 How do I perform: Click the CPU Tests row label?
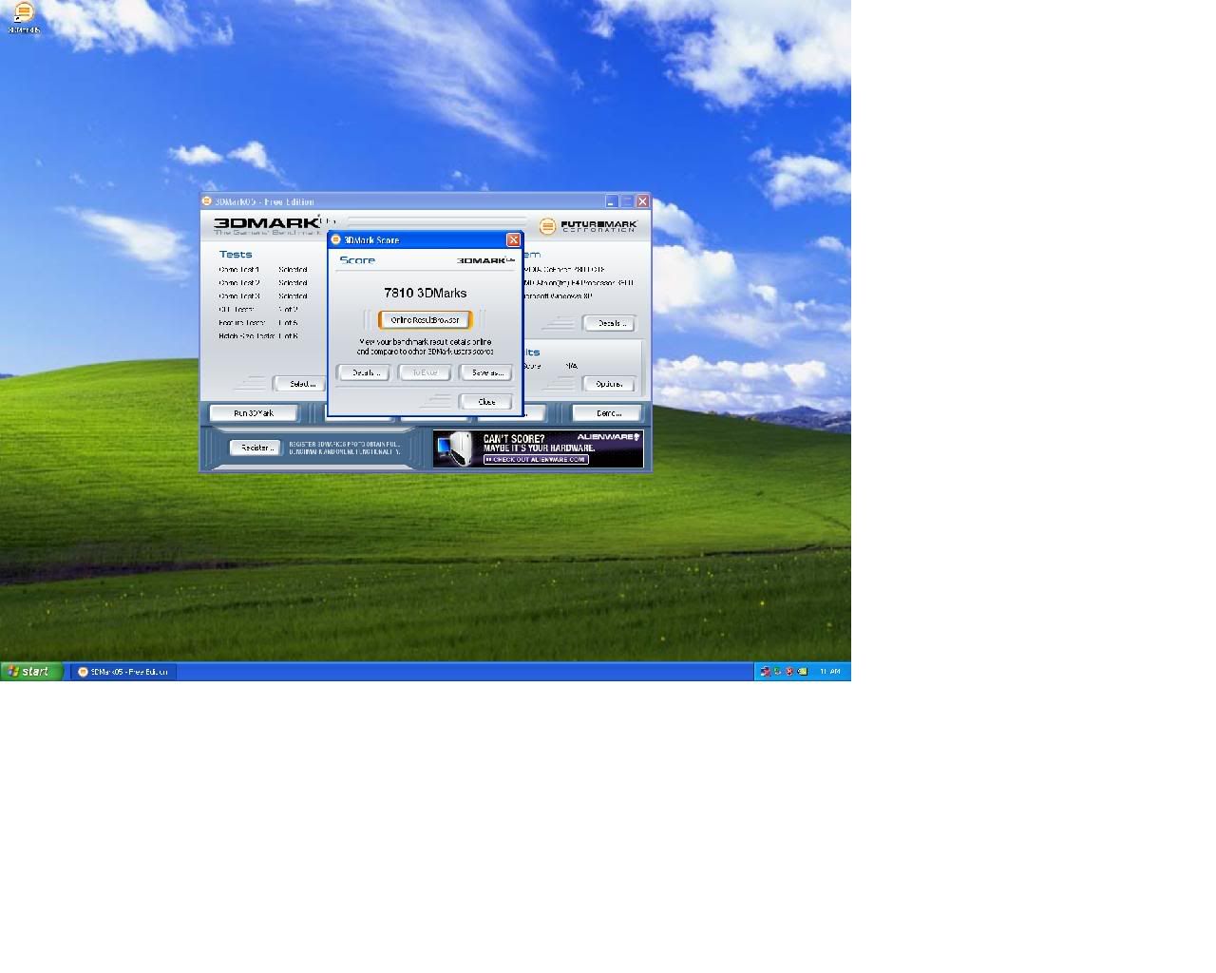pyautogui.click(x=237, y=310)
